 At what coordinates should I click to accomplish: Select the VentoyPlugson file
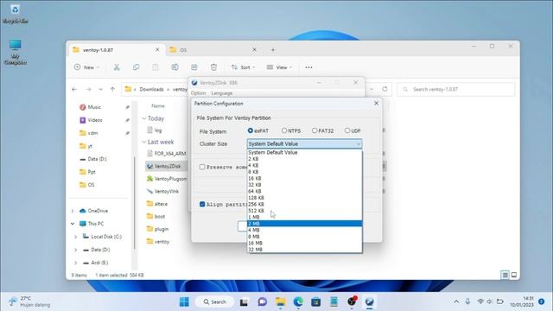coord(170,179)
